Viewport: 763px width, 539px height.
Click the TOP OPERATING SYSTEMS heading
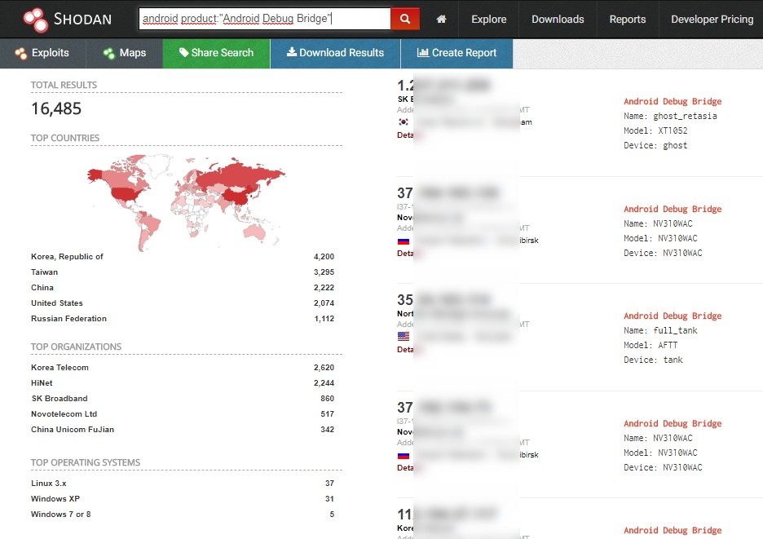[x=85, y=462]
